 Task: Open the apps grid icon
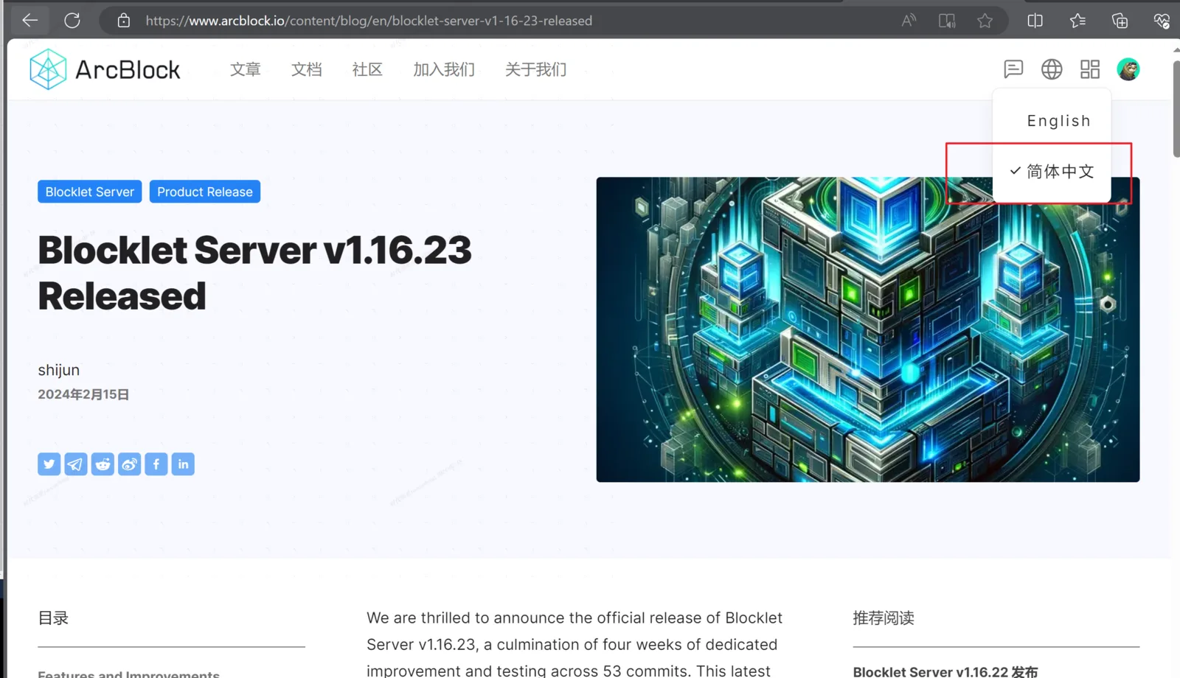point(1090,69)
